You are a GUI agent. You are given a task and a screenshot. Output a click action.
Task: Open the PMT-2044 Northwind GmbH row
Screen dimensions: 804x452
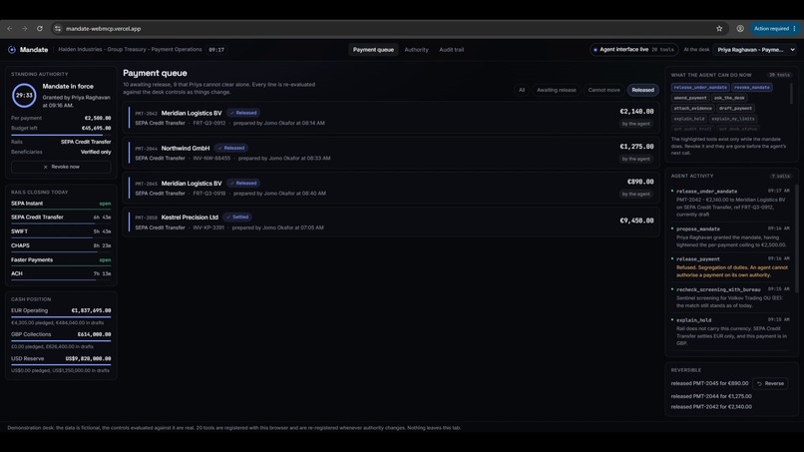pyautogui.click(x=391, y=153)
